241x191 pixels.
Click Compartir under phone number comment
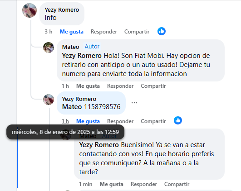pyautogui.click(x=153, y=121)
